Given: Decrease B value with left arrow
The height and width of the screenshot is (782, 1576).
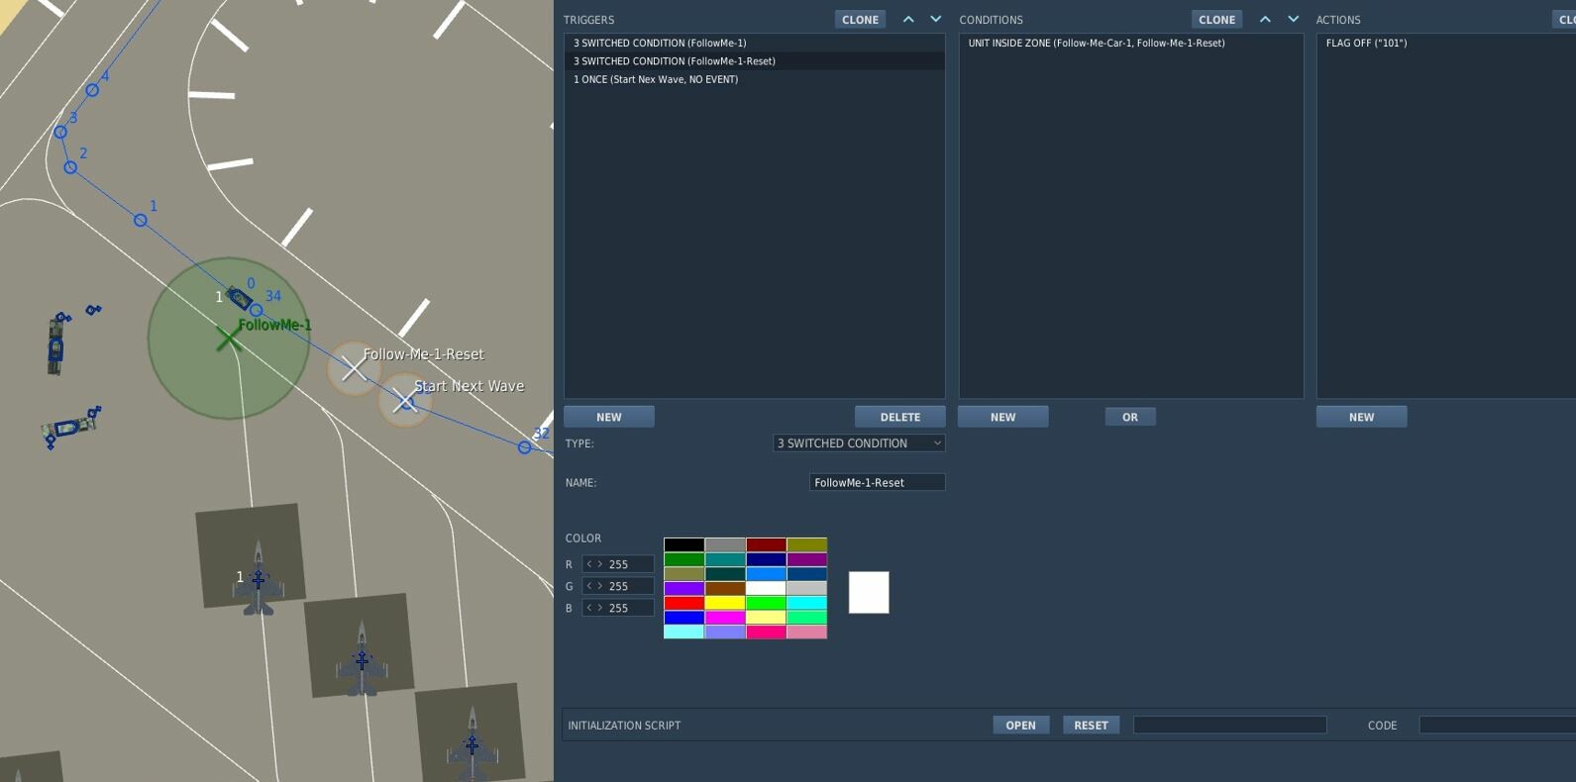Looking at the screenshot, I should tap(589, 608).
